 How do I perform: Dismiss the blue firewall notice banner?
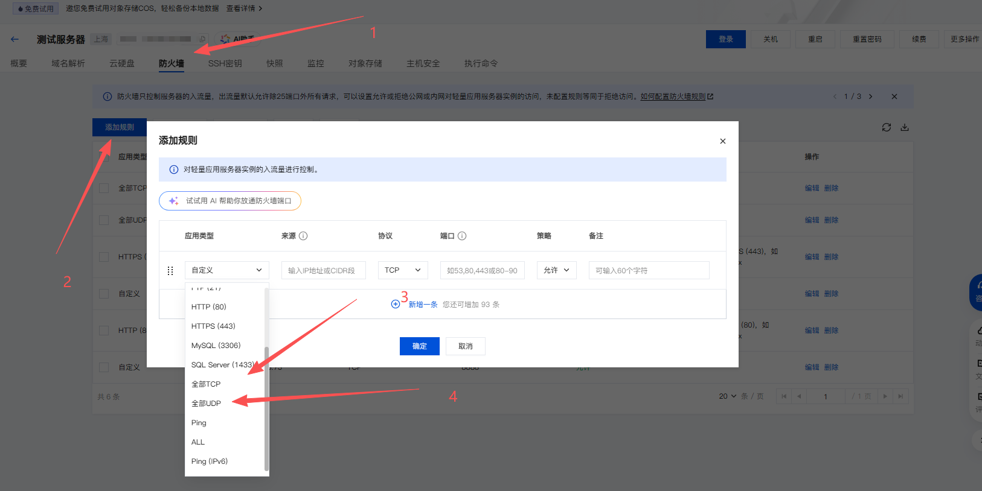894,97
